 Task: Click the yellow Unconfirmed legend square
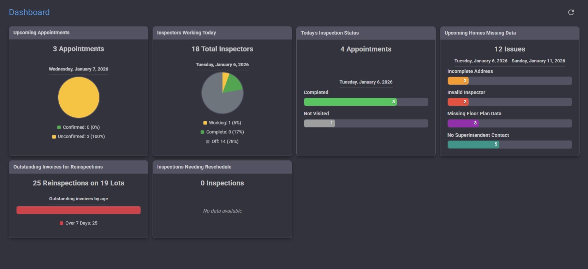(54, 137)
